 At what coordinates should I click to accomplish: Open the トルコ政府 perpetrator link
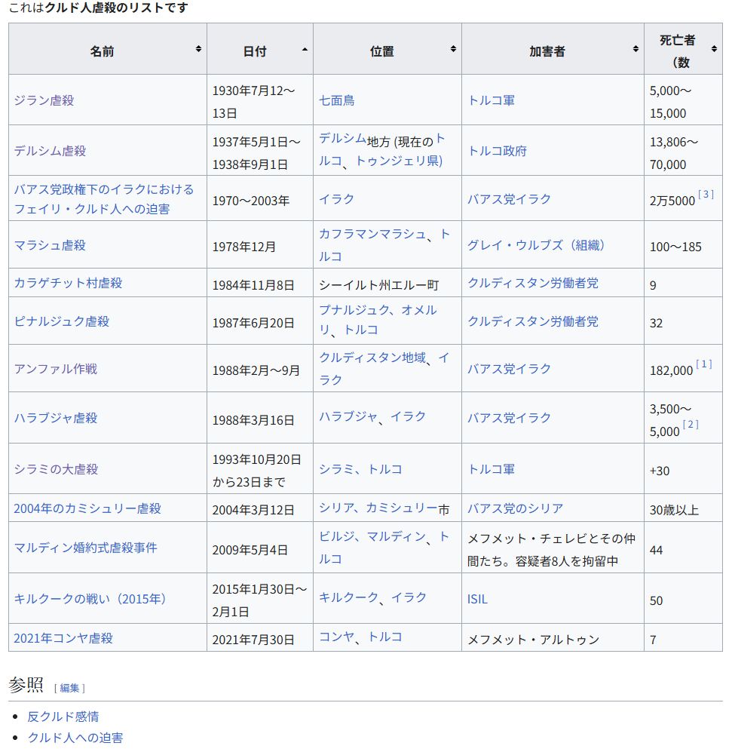497,151
